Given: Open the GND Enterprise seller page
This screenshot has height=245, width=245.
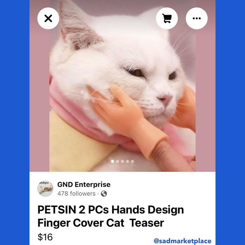Looking at the screenshot, I should pyautogui.click(x=84, y=184).
